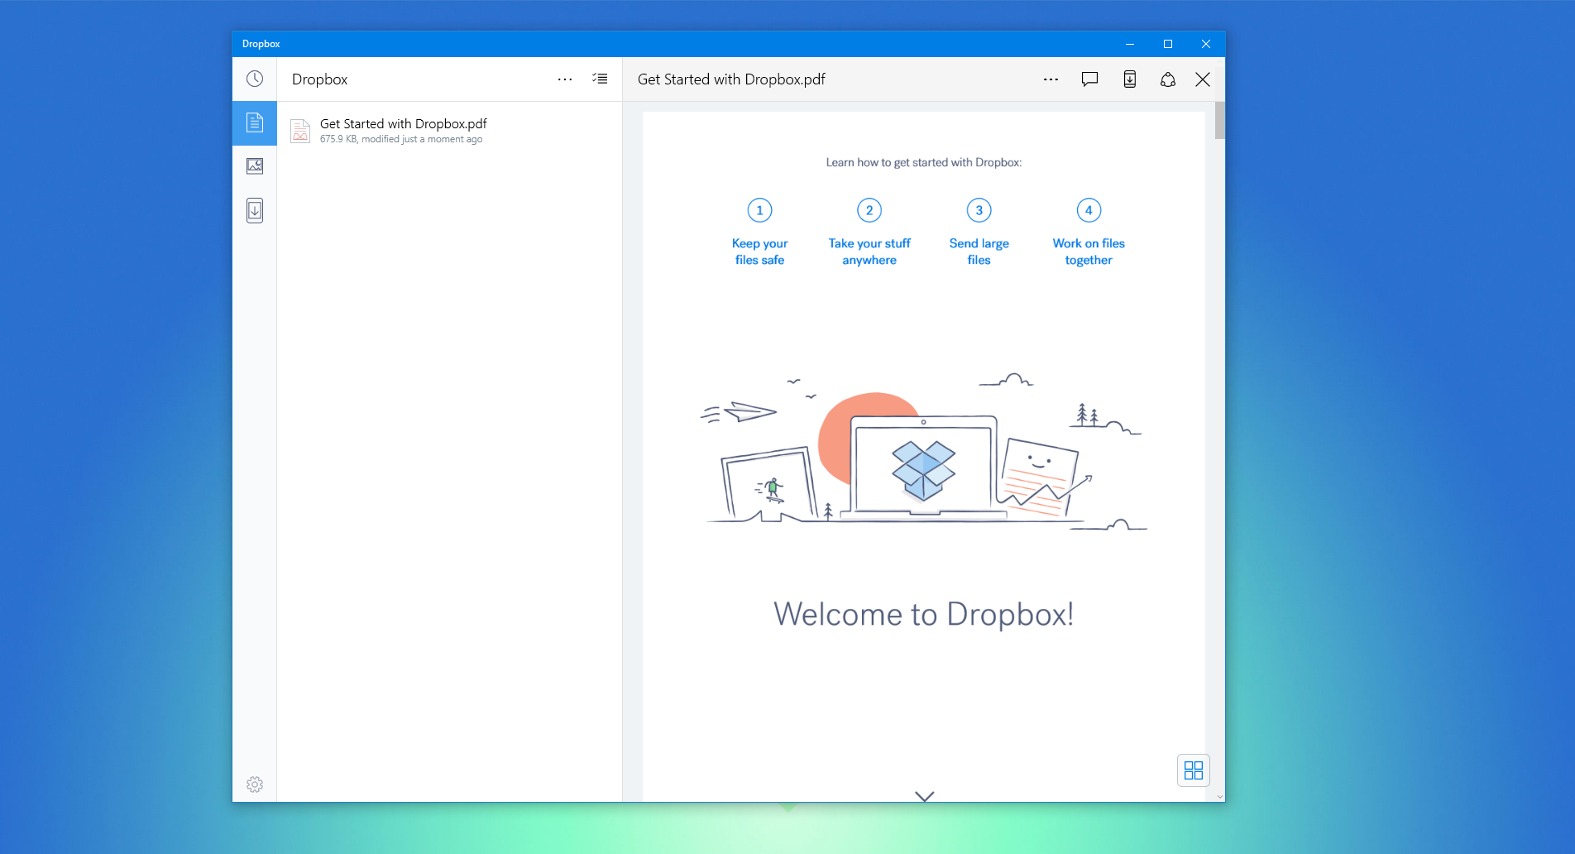Click the PDF vertical scrollbar thumb
The width and height of the screenshot is (1575, 854).
tap(1220, 121)
